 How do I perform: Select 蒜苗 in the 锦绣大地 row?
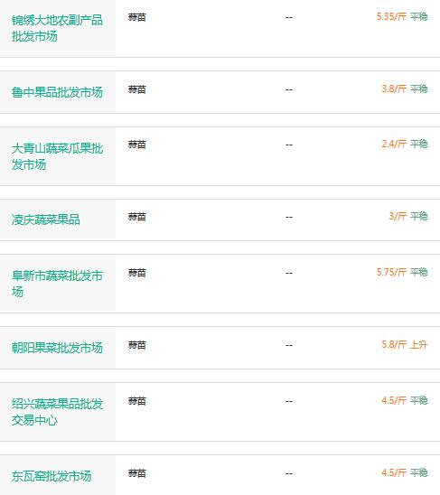coord(137,17)
